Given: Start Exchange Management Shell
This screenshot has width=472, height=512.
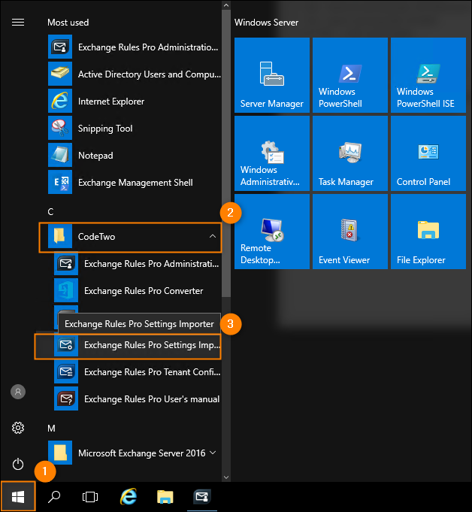Looking at the screenshot, I should (134, 183).
